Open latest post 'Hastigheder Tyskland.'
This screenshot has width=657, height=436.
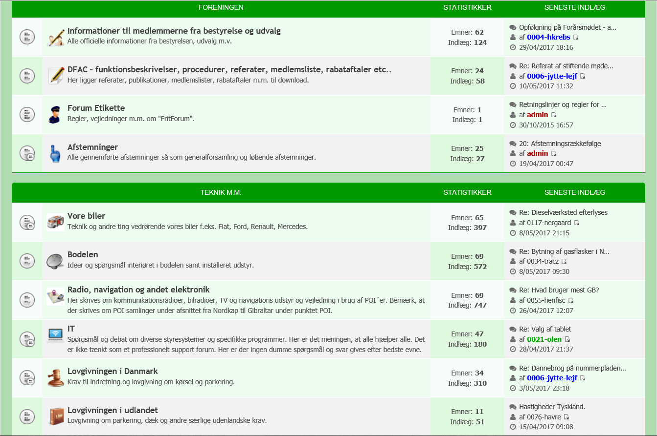point(552,407)
